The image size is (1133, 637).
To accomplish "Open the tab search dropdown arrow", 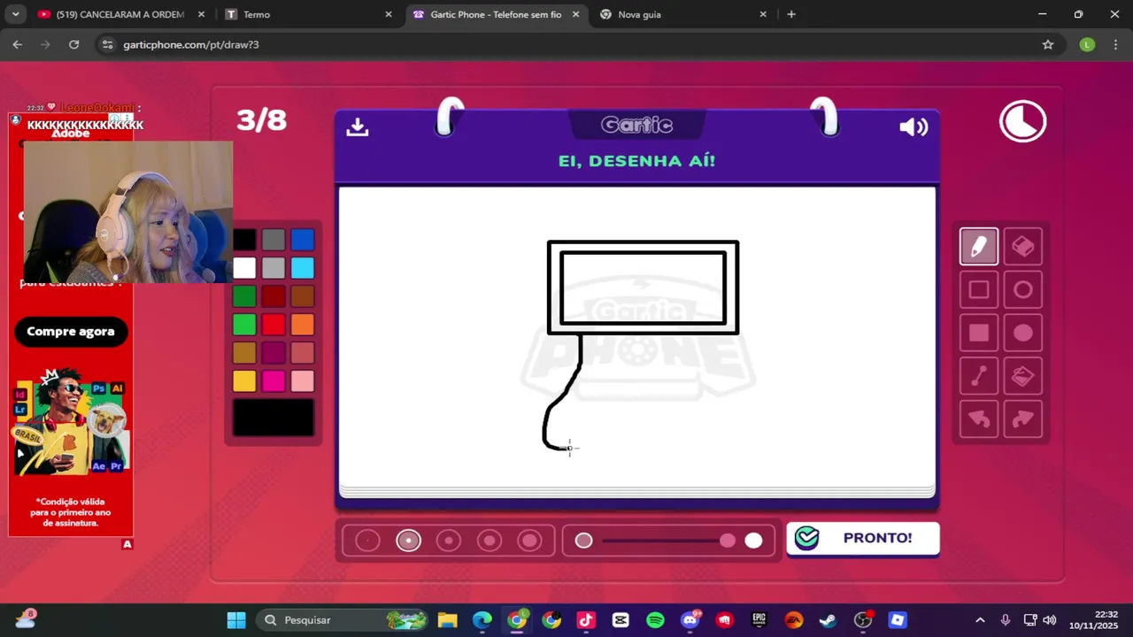I will [15, 14].
